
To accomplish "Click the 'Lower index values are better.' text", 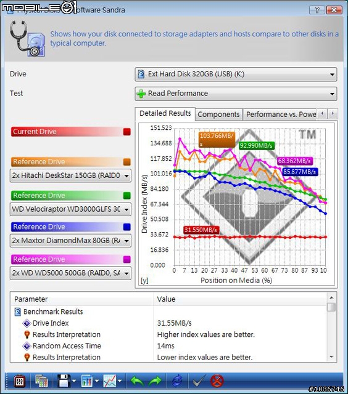I will [x=204, y=357].
